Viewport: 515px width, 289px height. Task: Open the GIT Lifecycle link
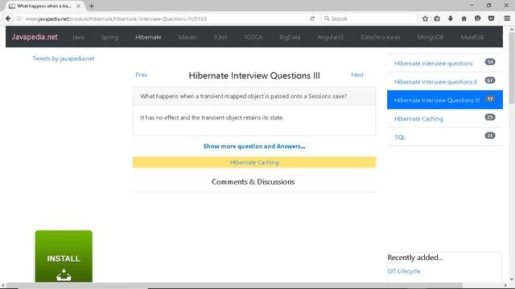[404, 271]
